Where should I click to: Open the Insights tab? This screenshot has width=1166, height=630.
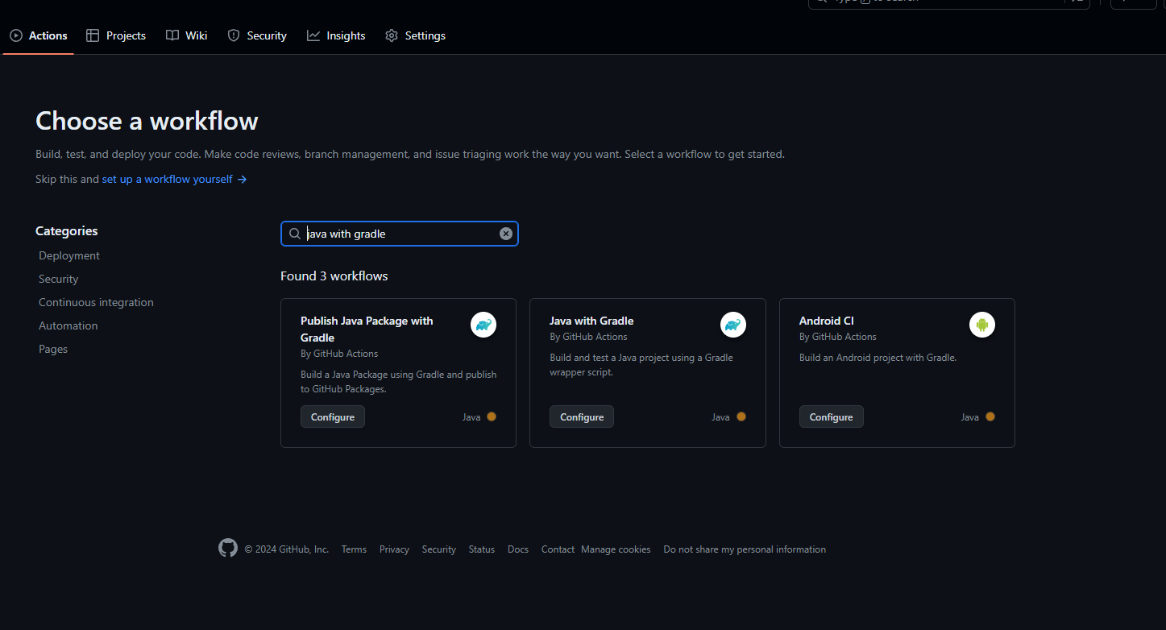coord(336,35)
